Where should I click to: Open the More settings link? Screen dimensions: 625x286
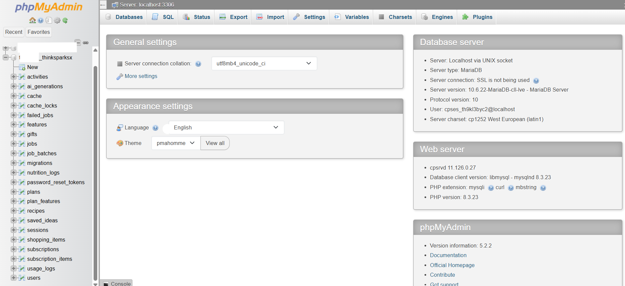(141, 76)
